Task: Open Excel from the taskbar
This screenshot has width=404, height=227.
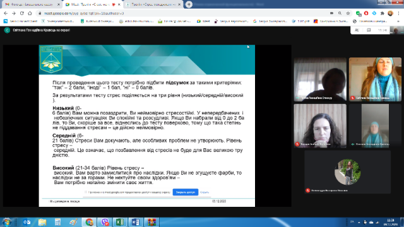Action: point(120,222)
